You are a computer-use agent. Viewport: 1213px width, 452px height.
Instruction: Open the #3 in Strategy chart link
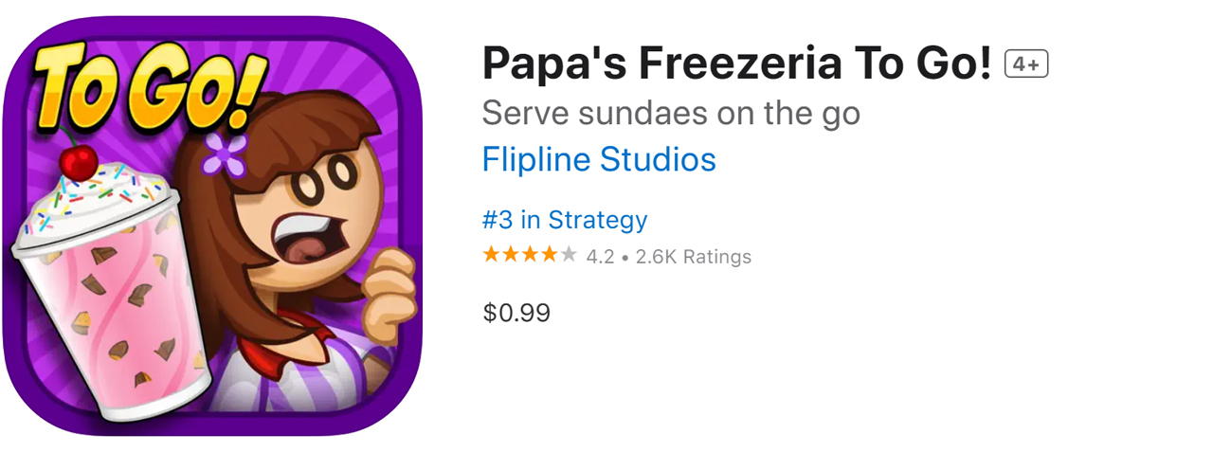pos(564,220)
